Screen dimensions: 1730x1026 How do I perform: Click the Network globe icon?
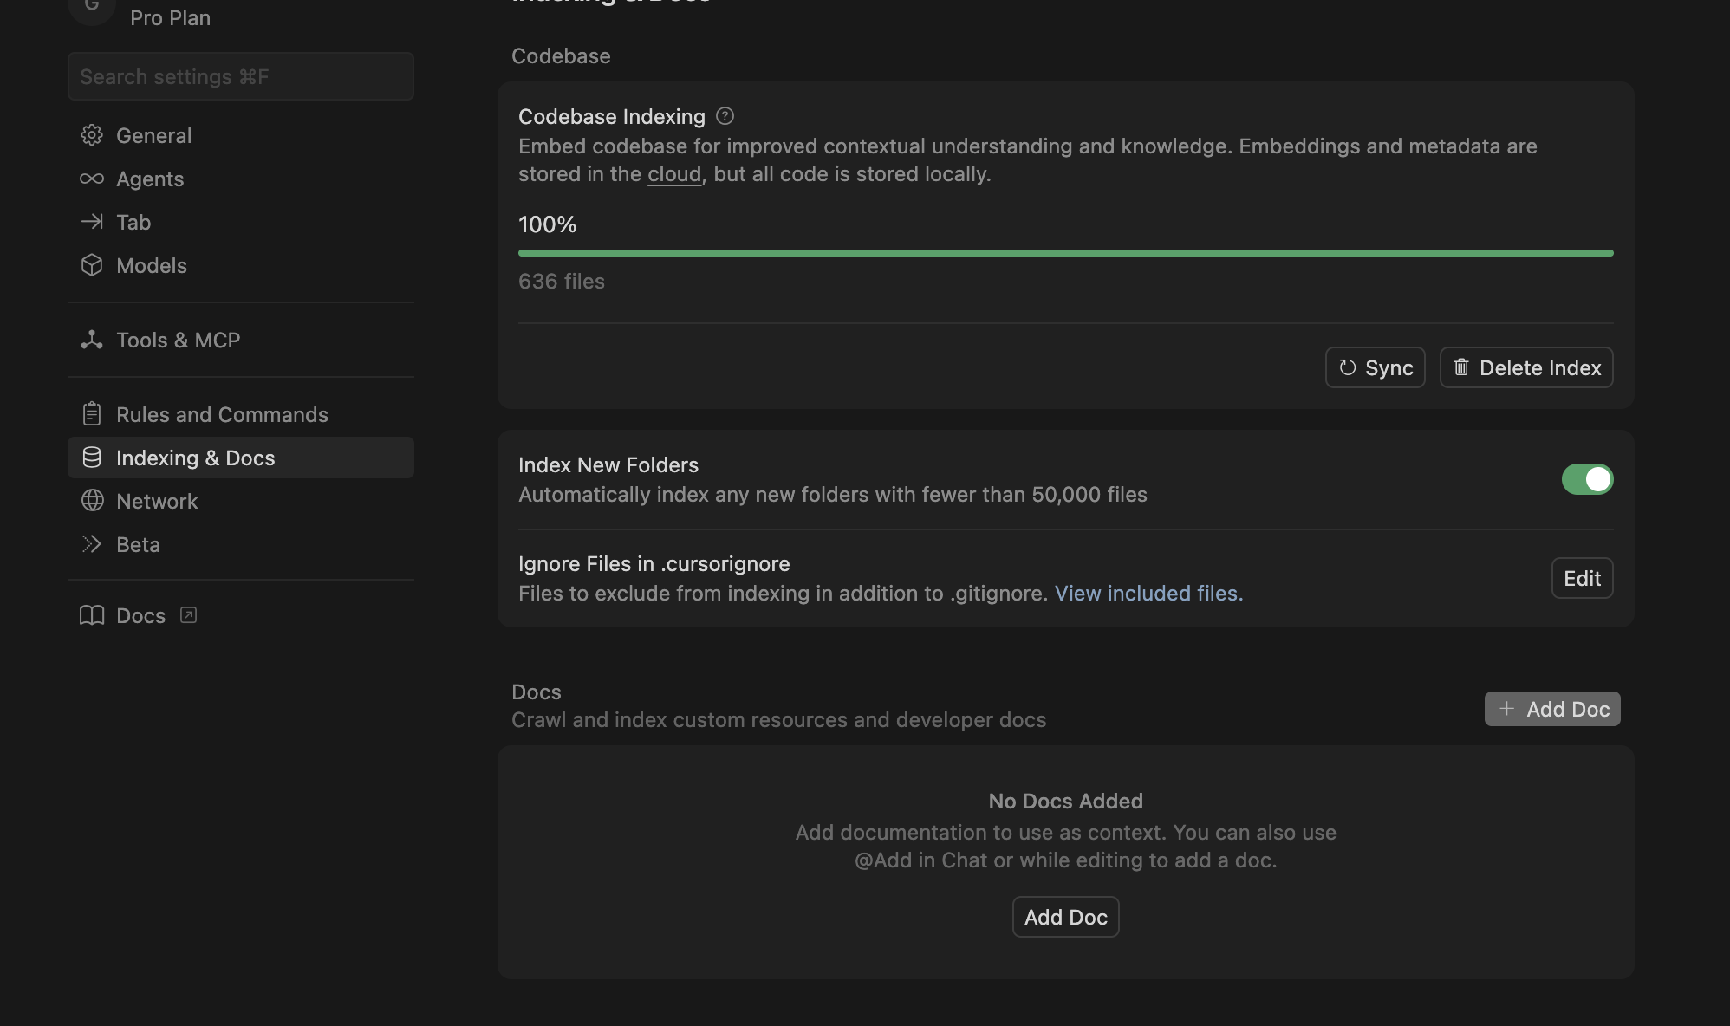click(92, 501)
